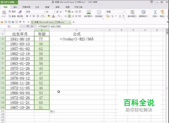Decrease font size with small A
The image size is (169, 123).
click(x=61, y=11)
